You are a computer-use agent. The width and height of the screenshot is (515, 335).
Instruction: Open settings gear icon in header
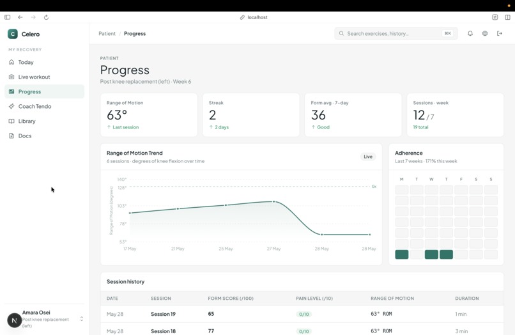click(485, 33)
